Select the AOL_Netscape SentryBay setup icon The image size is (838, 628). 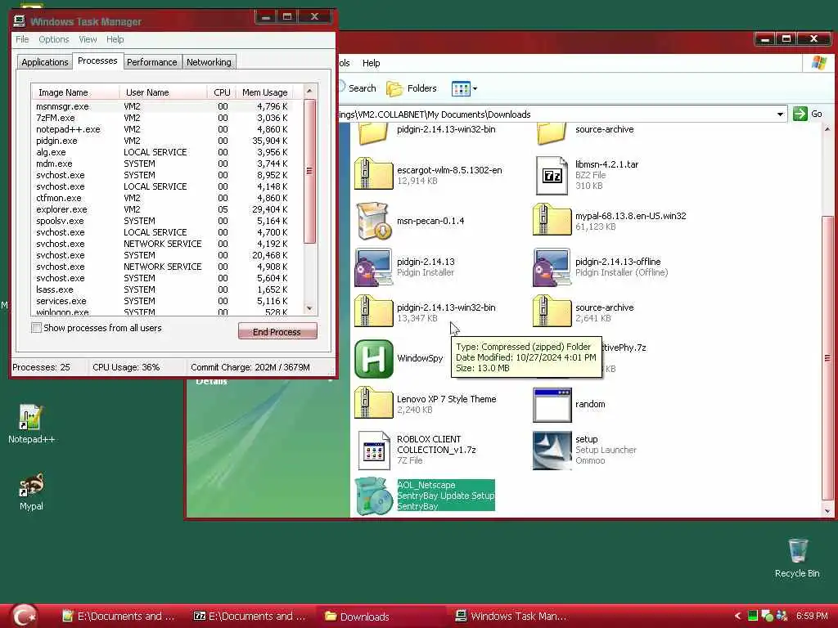point(373,496)
